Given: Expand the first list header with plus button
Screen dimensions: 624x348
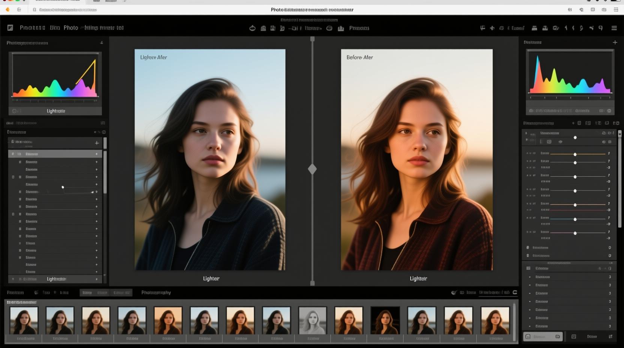Looking at the screenshot, I should (97, 143).
